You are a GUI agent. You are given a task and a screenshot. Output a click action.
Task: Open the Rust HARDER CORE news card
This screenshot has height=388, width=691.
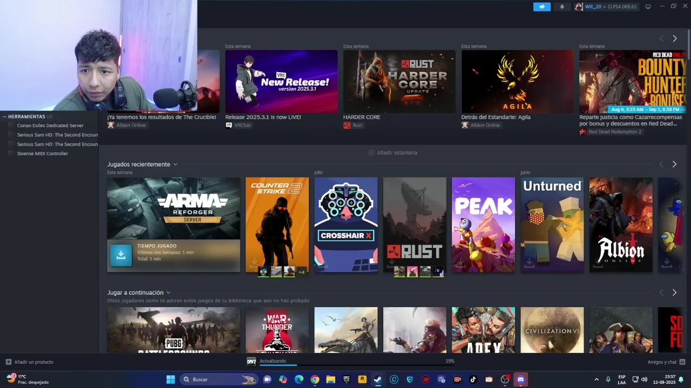click(x=399, y=81)
